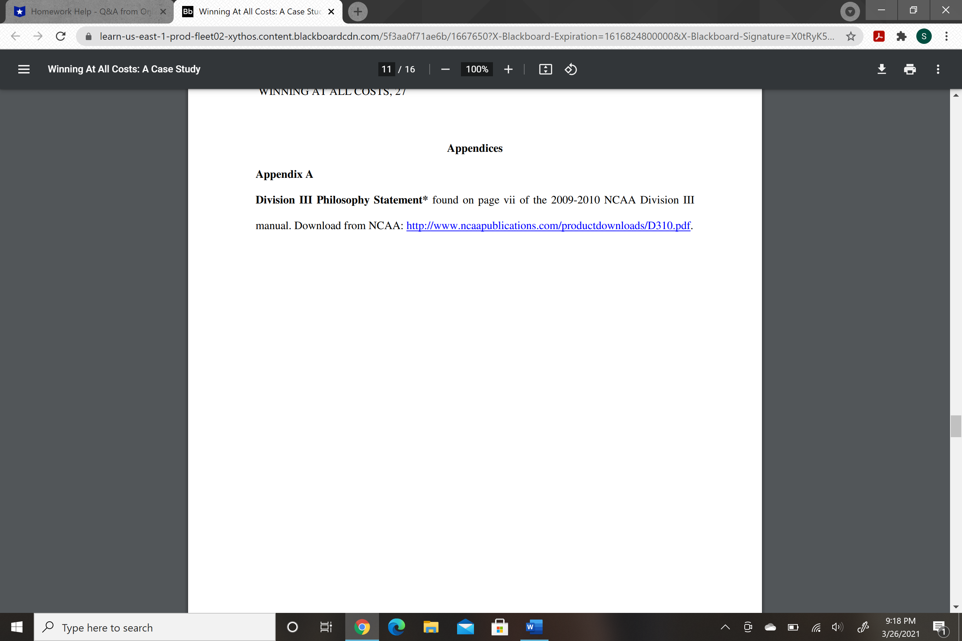962x641 pixels.
Task: Select the page number input field
Action: tap(386, 69)
